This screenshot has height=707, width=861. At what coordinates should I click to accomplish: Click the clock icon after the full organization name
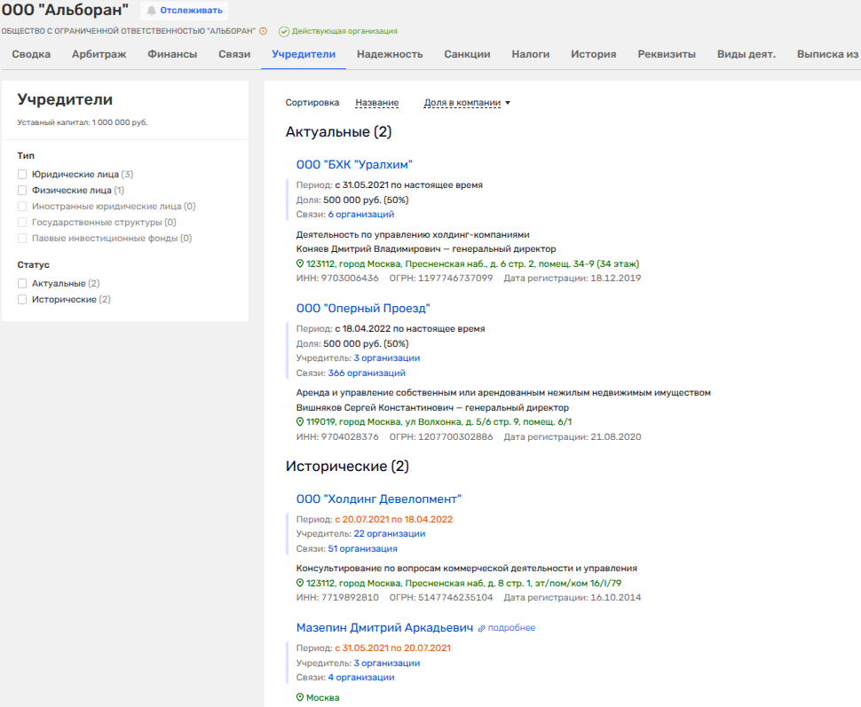264,31
